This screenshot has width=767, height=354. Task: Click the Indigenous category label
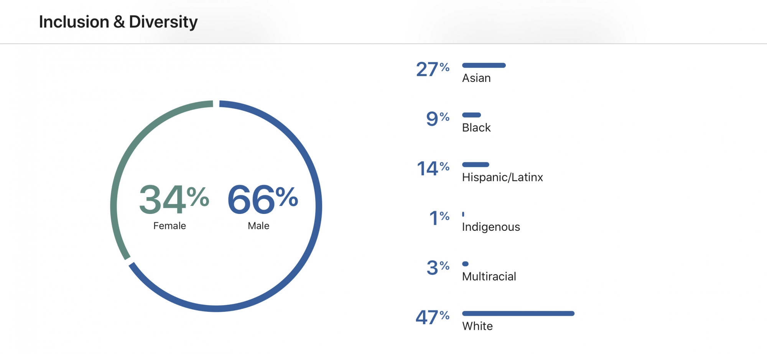pos(491,227)
